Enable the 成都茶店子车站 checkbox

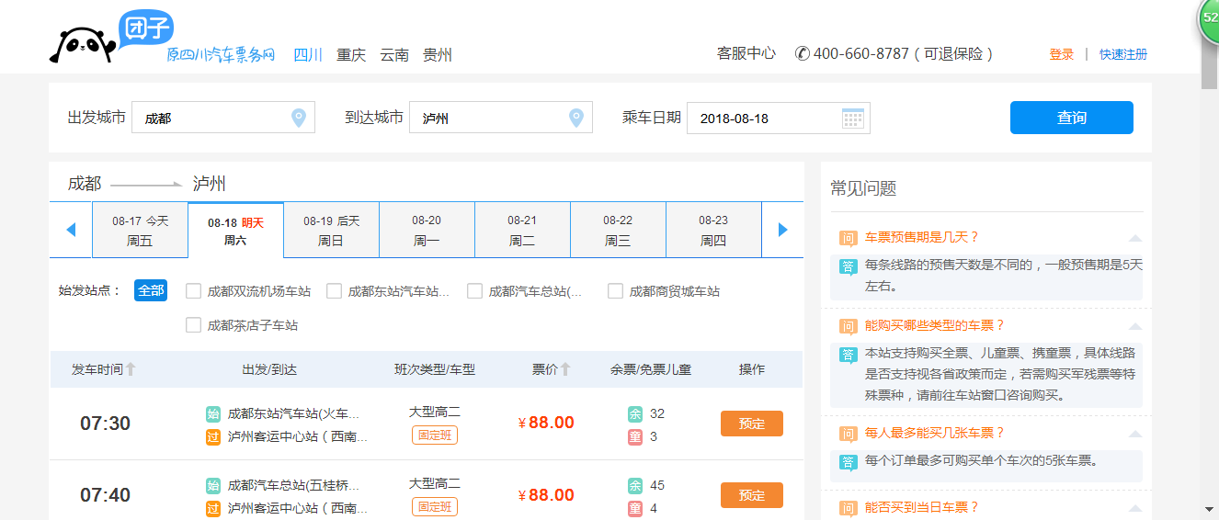tap(193, 325)
